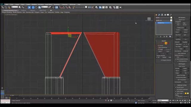Click the Bevel button

[177, 71]
